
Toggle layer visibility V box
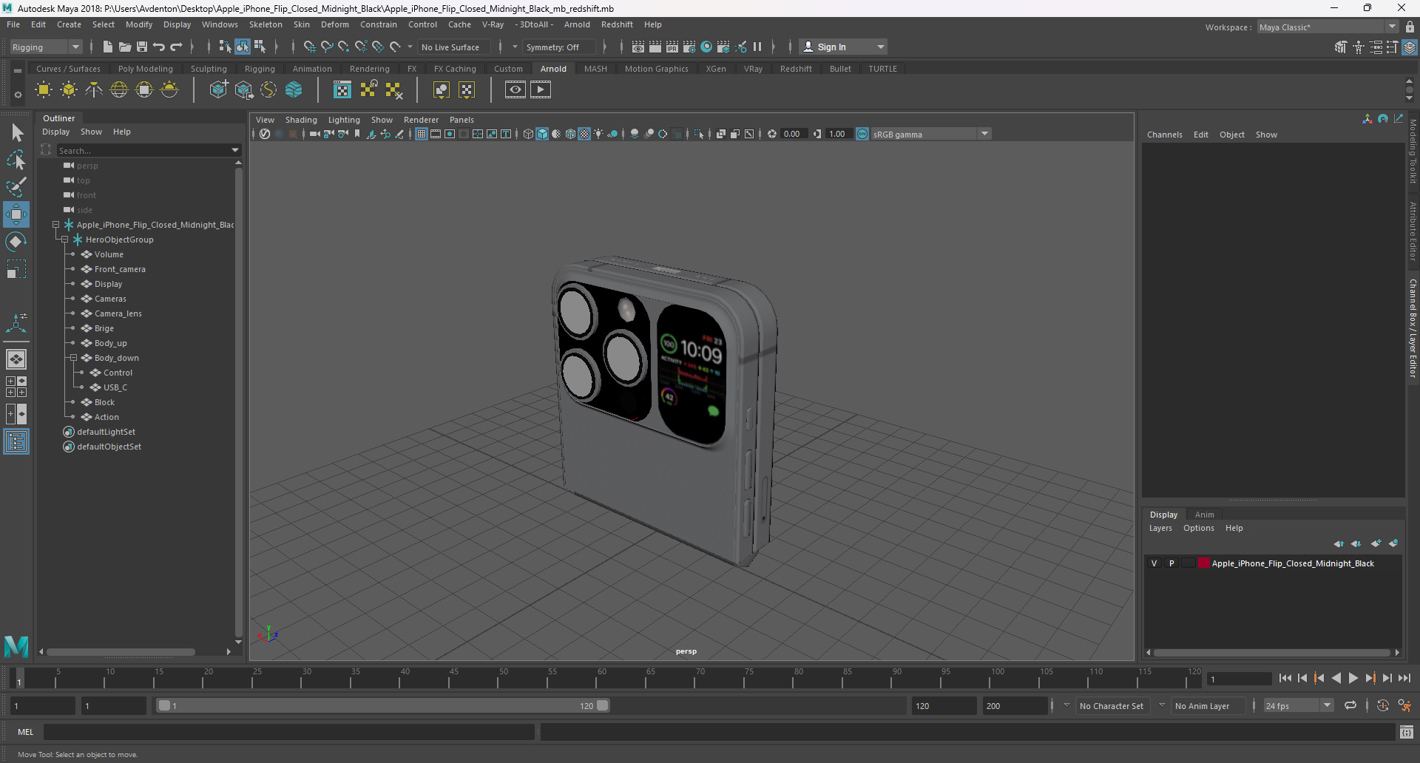(1154, 563)
